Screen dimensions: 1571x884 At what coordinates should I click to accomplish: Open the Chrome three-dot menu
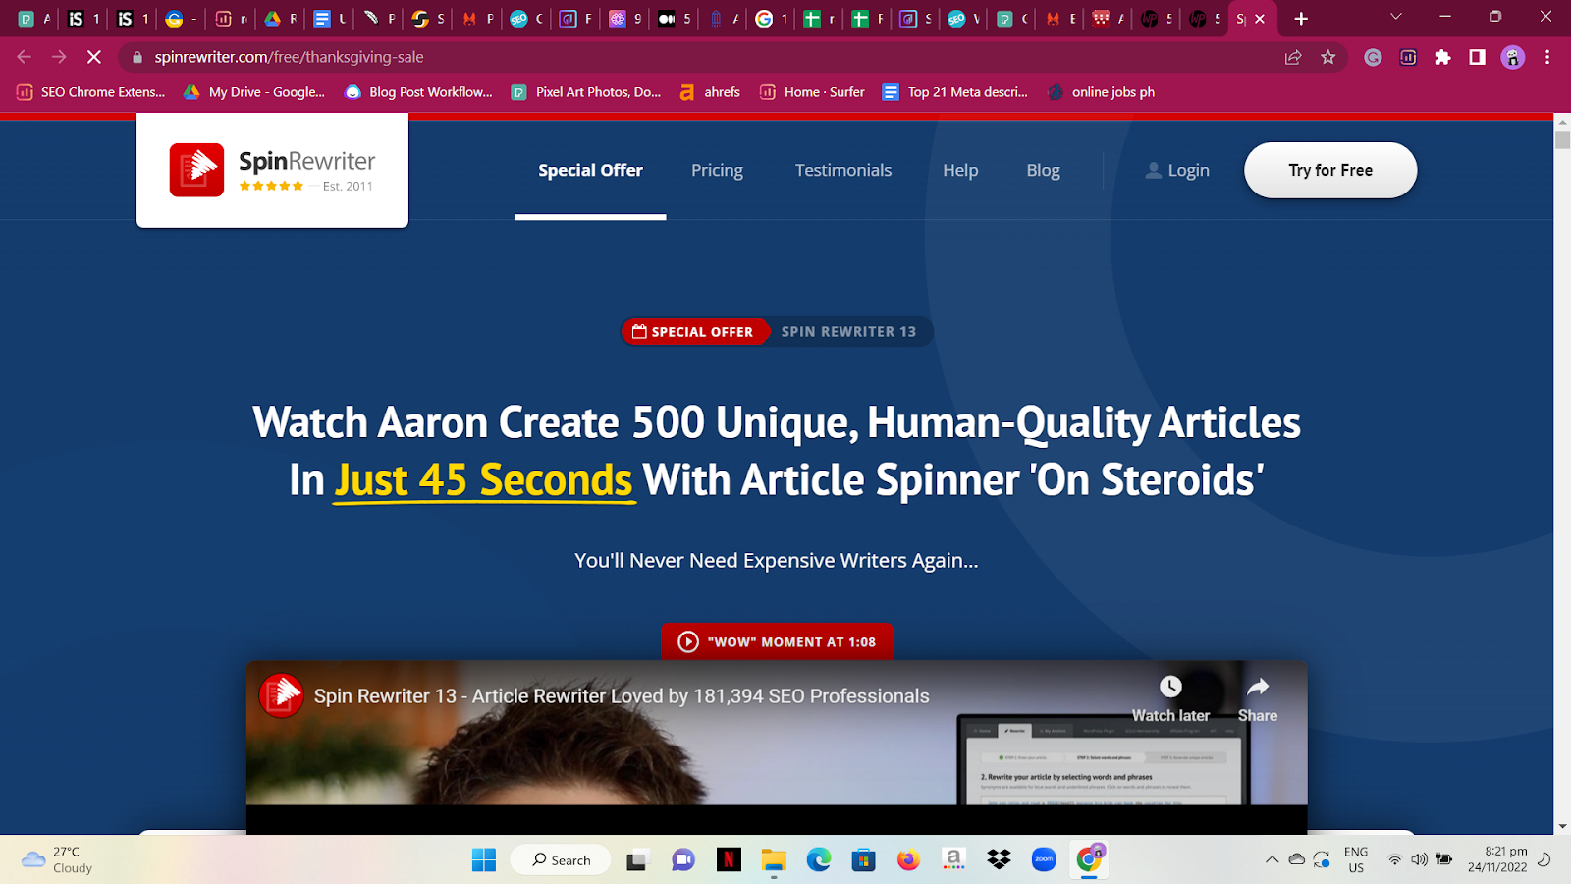tap(1547, 57)
